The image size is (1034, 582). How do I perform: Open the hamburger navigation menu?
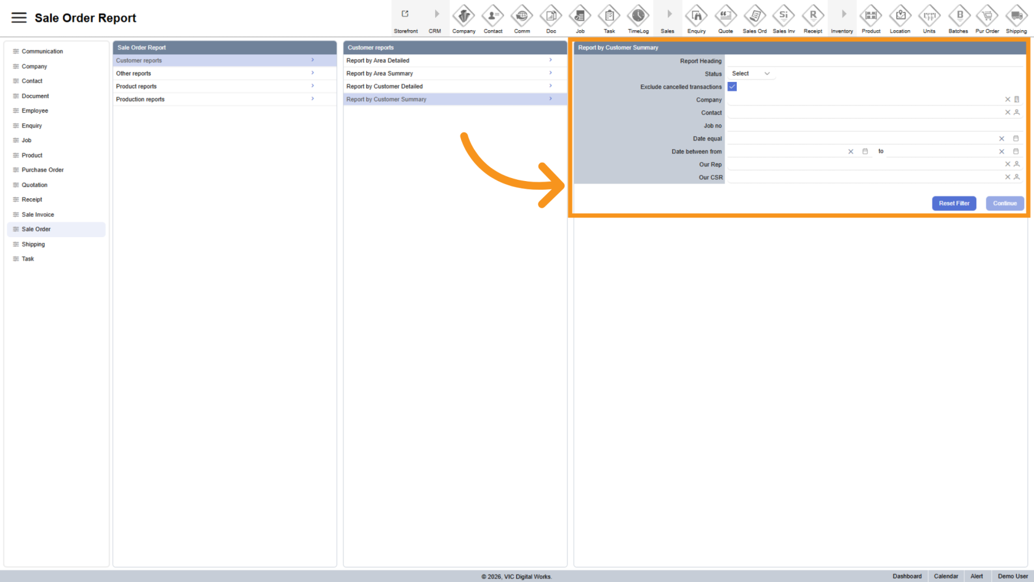[19, 18]
